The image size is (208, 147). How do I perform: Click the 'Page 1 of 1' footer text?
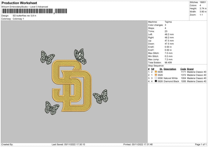(x=201, y=145)
